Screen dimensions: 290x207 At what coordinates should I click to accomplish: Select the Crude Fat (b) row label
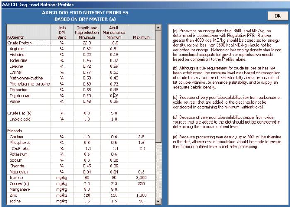tap(19, 113)
